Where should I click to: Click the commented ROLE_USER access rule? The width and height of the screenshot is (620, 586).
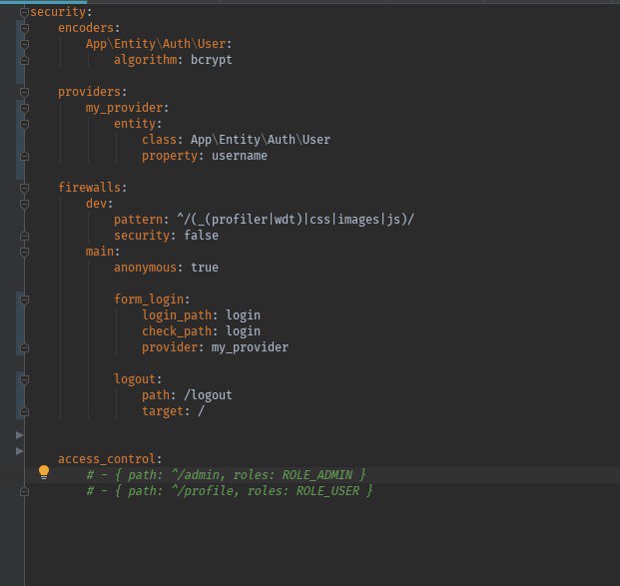click(230, 491)
